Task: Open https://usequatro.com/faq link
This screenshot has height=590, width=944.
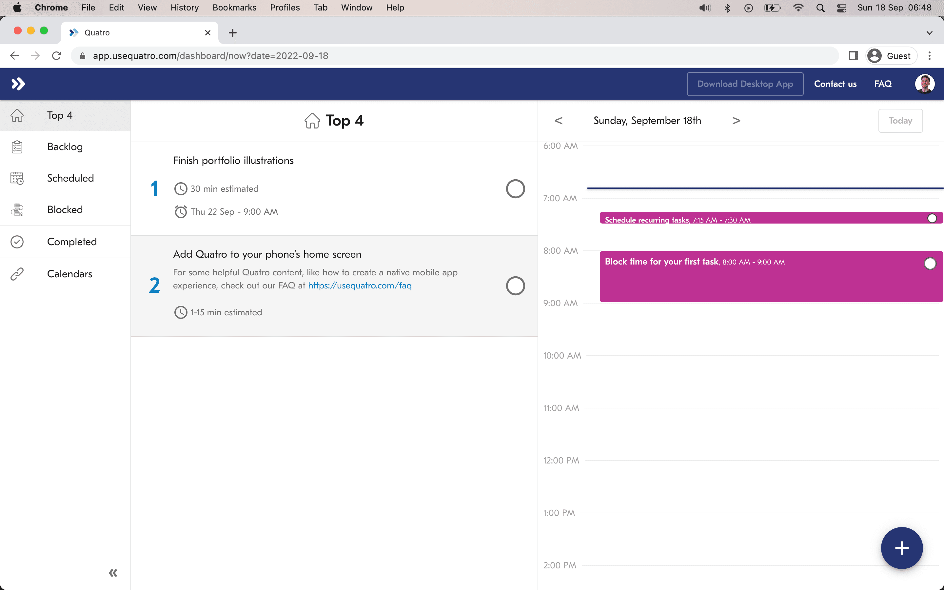Action: (x=360, y=285)
